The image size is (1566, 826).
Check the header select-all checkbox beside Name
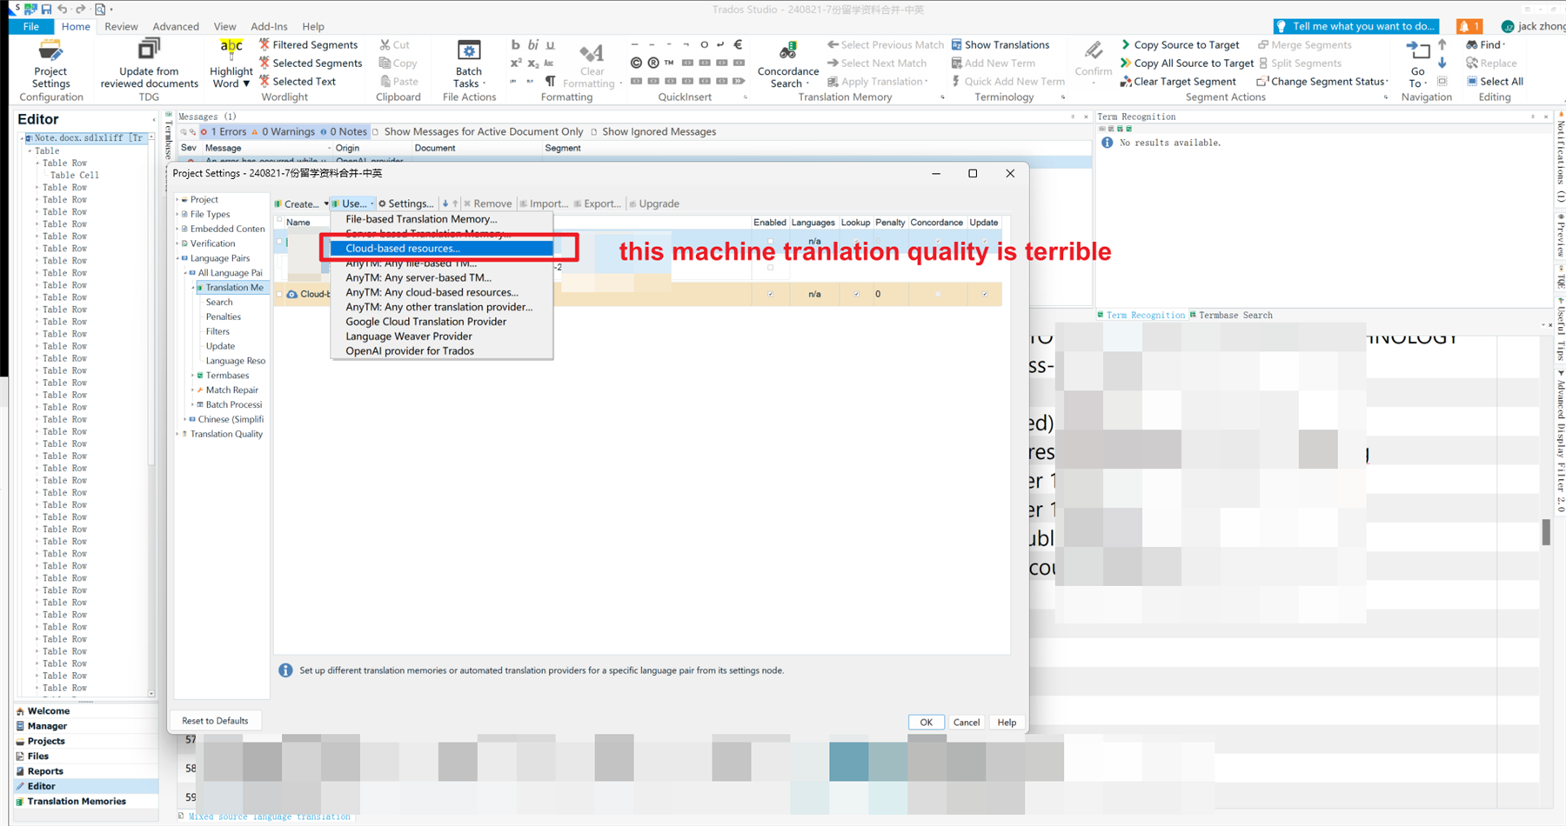pos(279,221)
